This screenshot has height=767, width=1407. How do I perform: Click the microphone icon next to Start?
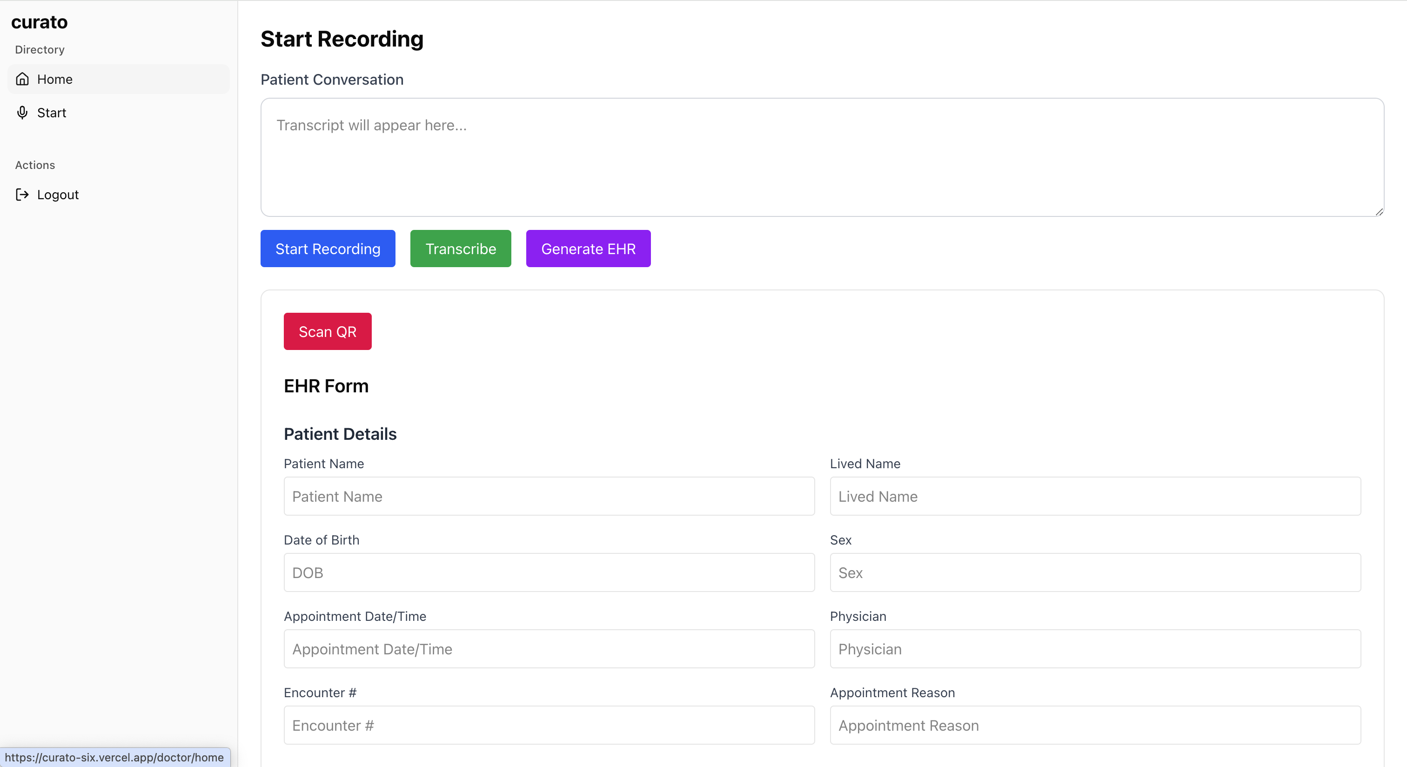pos(22,113)
